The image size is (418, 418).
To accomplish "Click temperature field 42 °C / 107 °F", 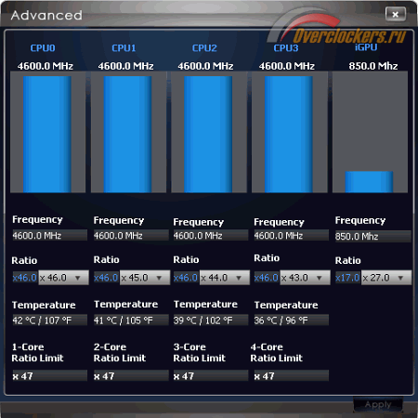I will click(x=49, y=320).
